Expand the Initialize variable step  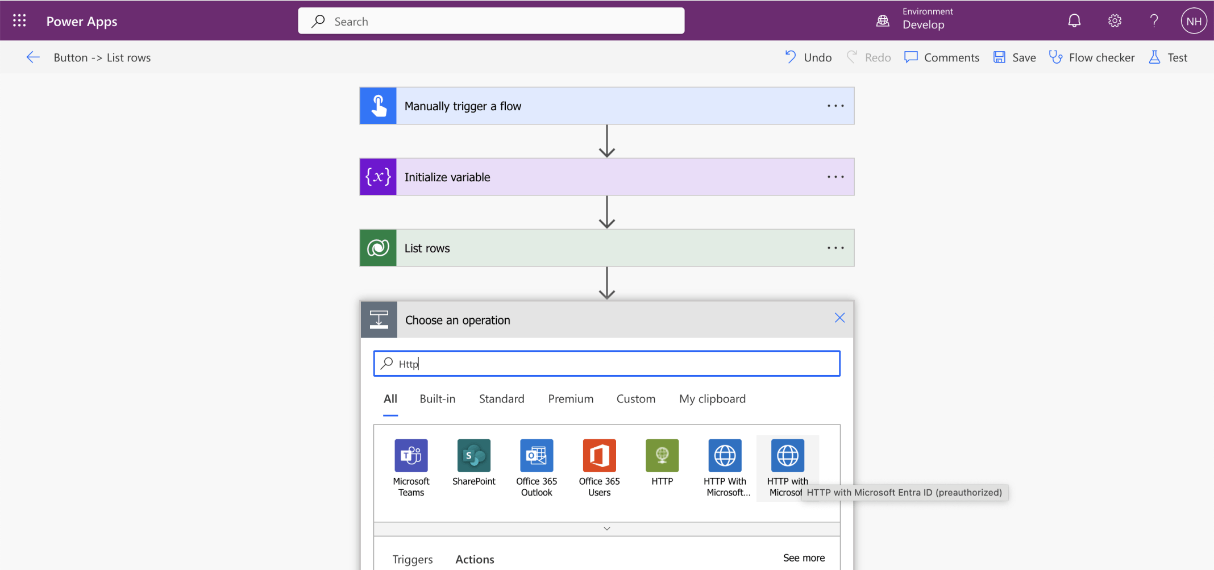(607, 177)
